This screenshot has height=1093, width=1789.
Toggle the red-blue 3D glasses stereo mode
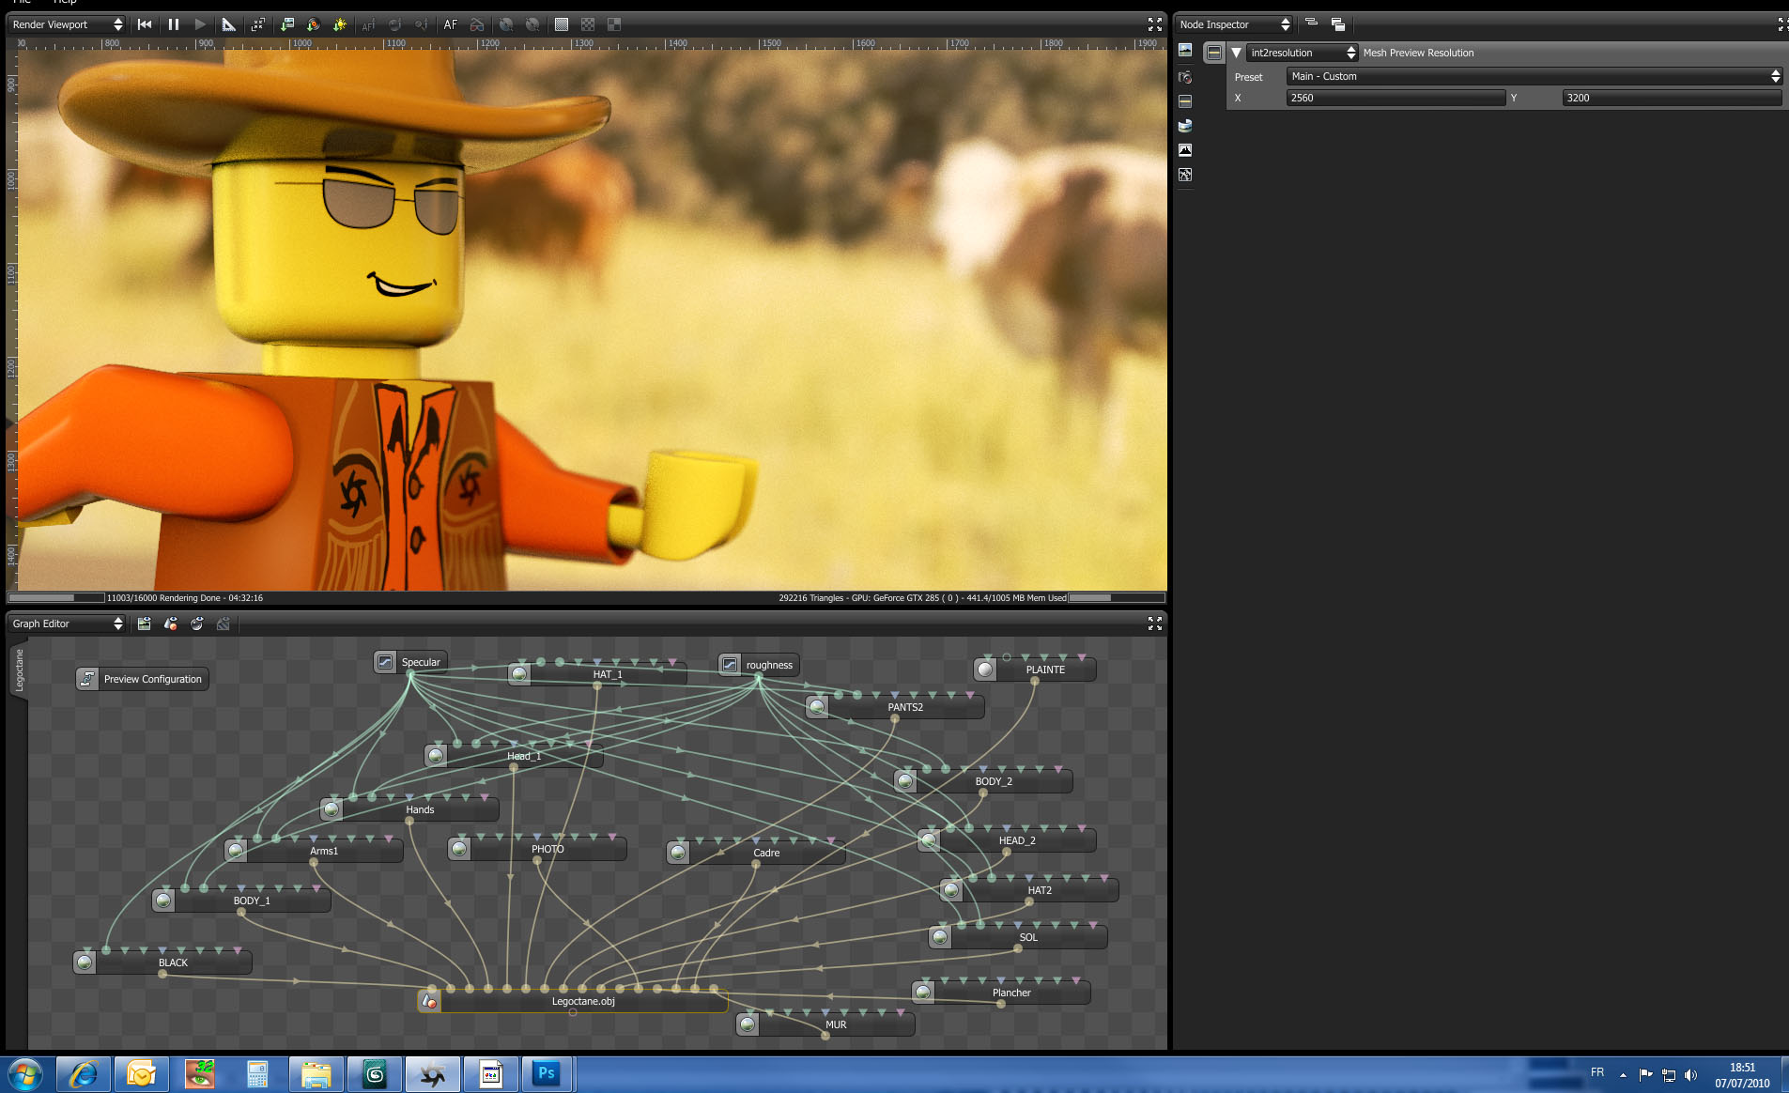tap(477, 24)
